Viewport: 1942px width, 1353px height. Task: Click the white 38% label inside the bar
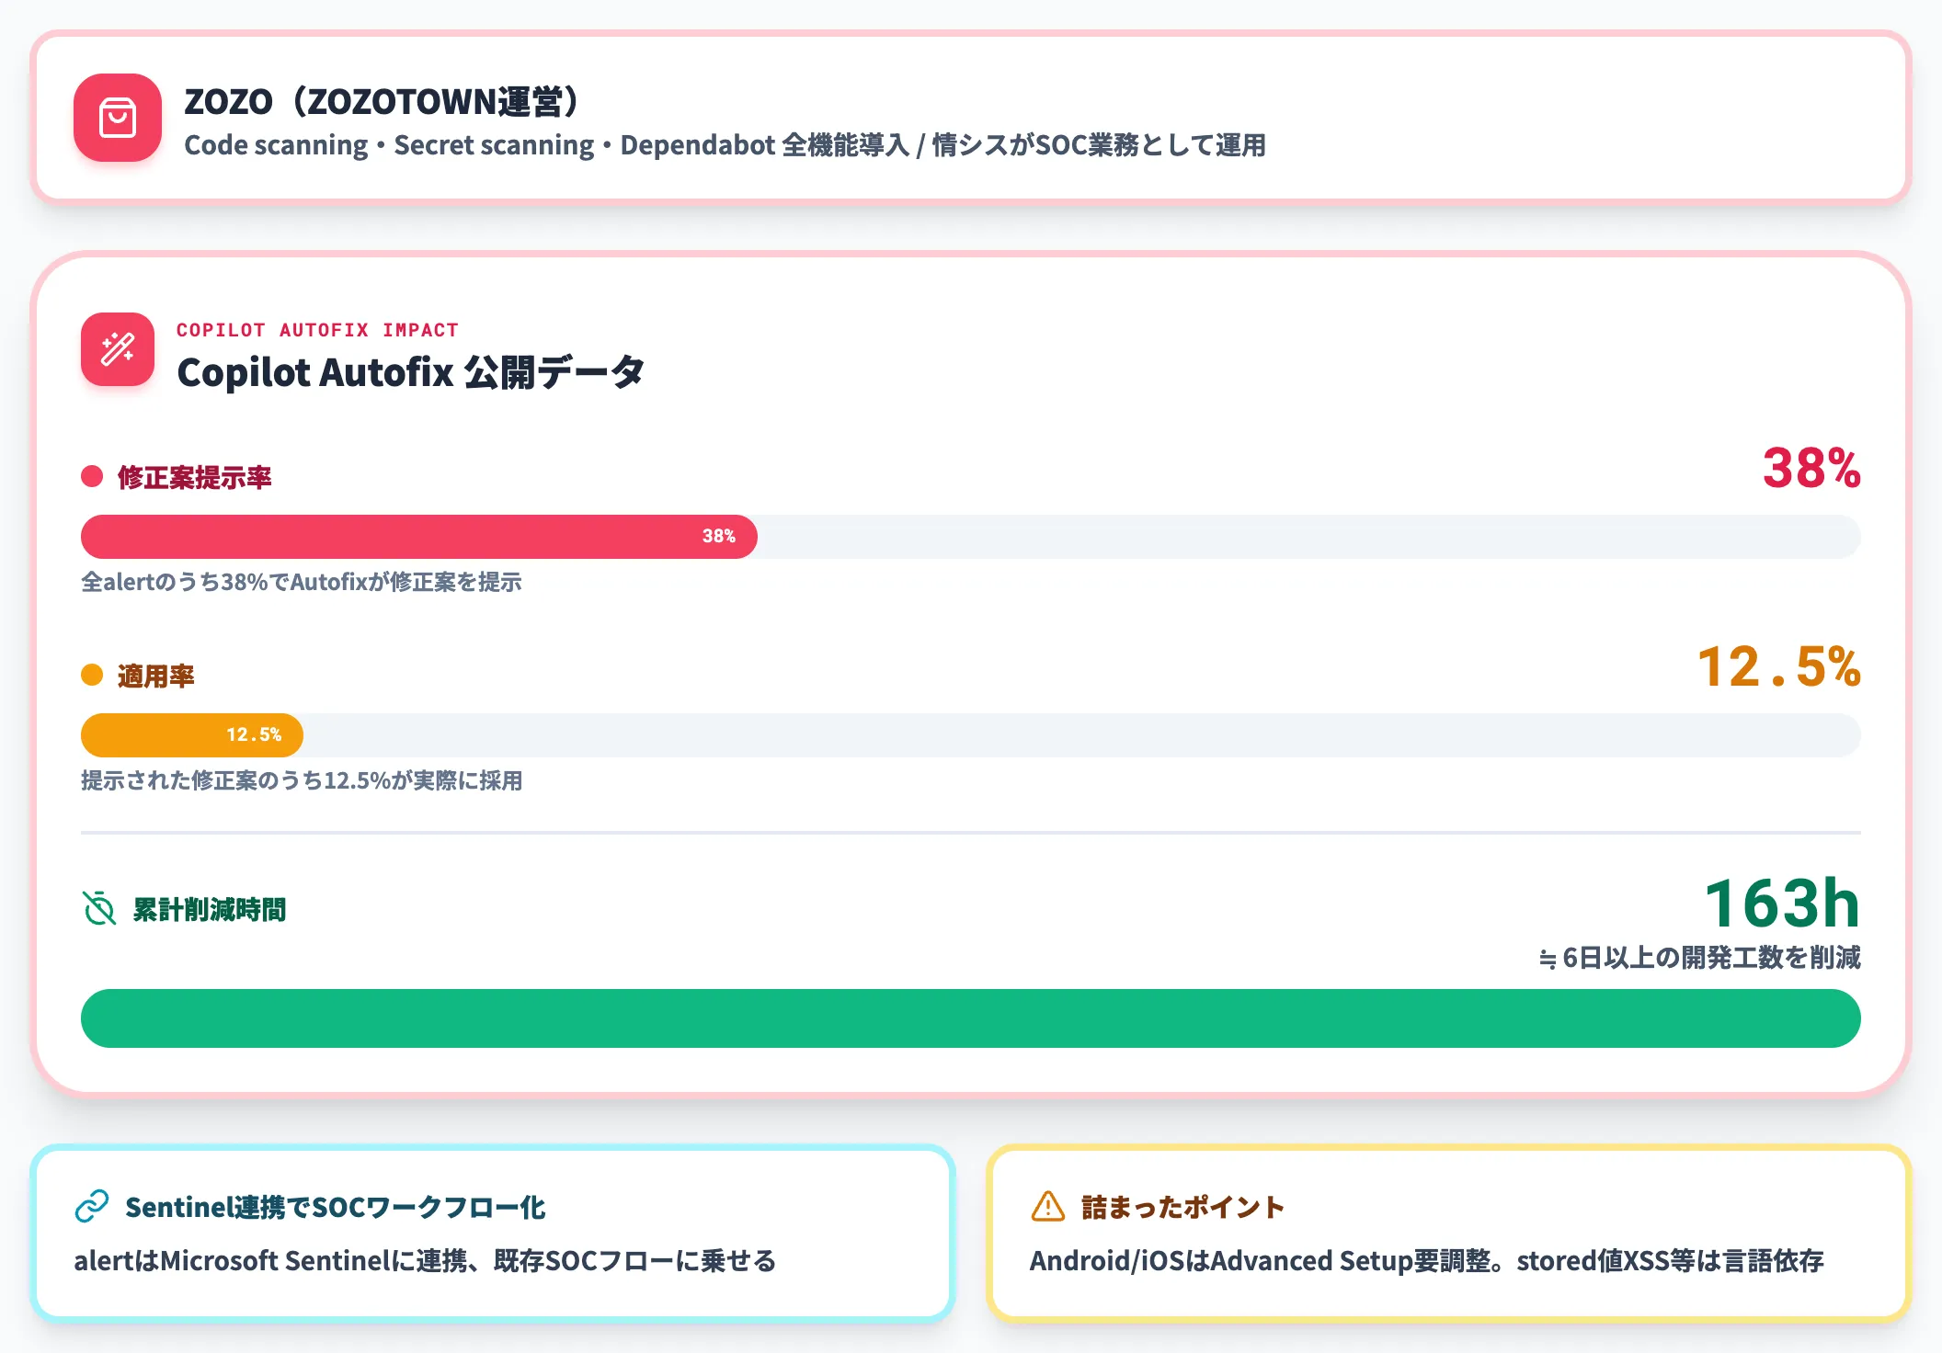click(719, 536)
